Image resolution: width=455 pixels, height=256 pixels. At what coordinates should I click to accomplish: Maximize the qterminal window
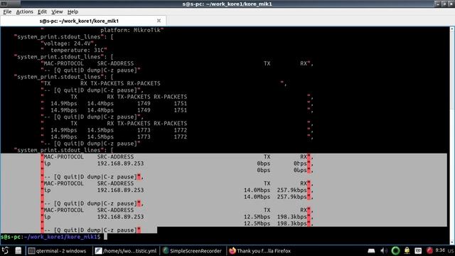click(444, 4)
